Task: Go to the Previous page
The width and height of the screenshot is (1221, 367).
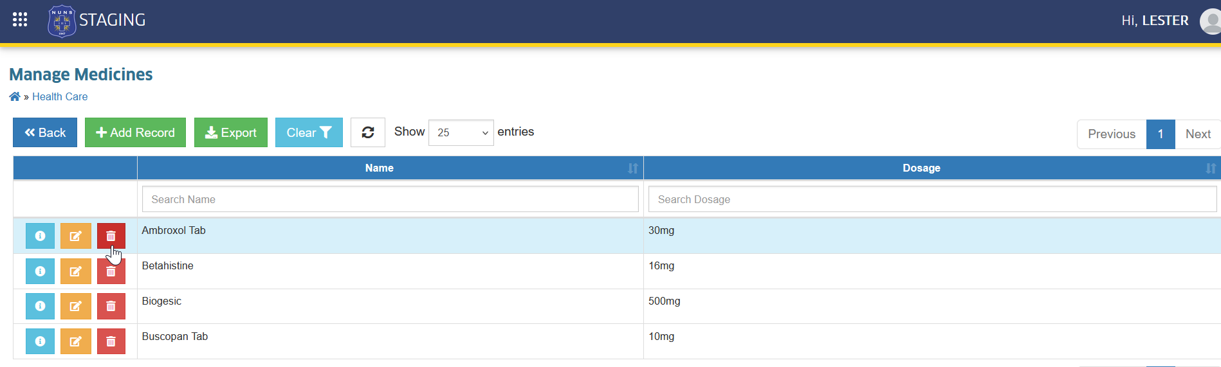Action: click(1112, 134)
